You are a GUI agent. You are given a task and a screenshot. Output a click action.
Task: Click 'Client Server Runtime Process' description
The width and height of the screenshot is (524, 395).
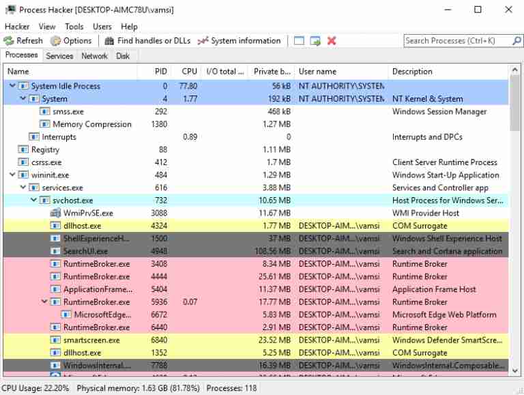click(x=444, y=162)
